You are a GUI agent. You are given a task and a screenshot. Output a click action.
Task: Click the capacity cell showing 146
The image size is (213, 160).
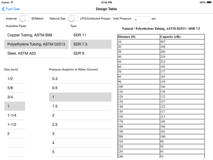click(x=182, y=87)
